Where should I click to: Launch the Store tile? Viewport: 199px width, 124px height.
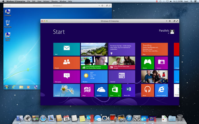pos(115,90)
